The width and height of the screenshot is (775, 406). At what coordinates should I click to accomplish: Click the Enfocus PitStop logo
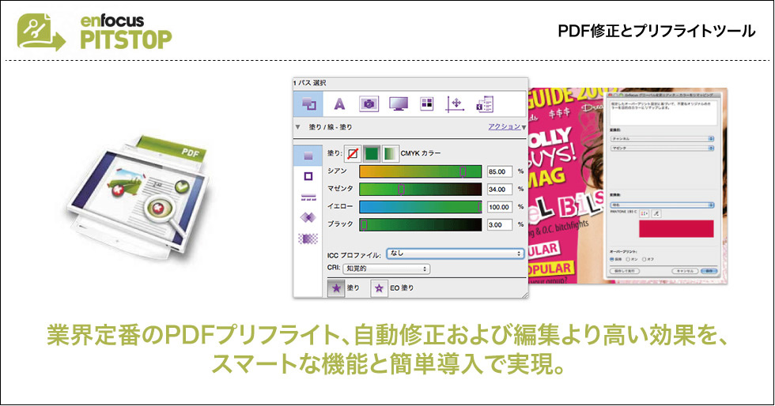[95, 32]
